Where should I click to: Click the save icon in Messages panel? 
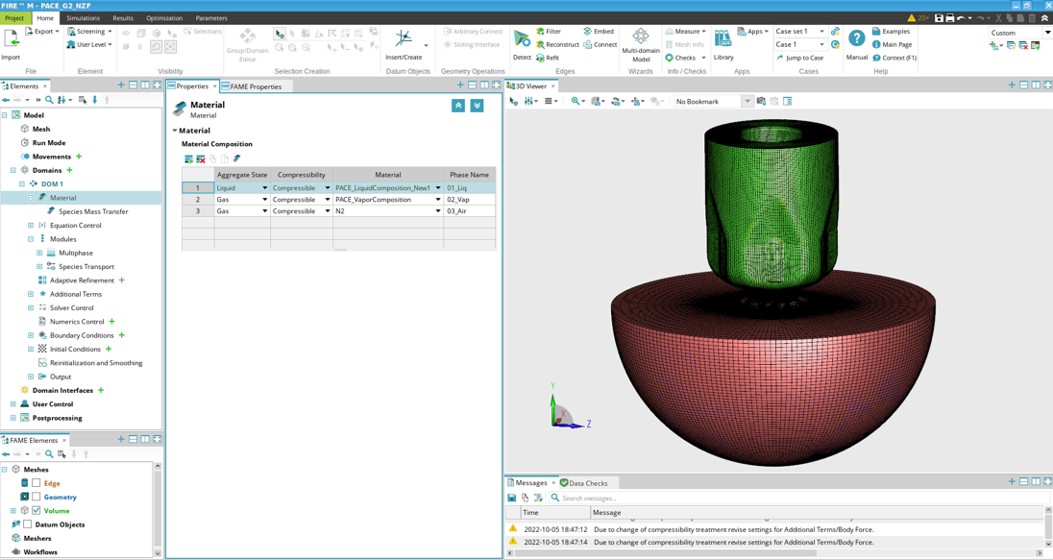tap(512, 498)
